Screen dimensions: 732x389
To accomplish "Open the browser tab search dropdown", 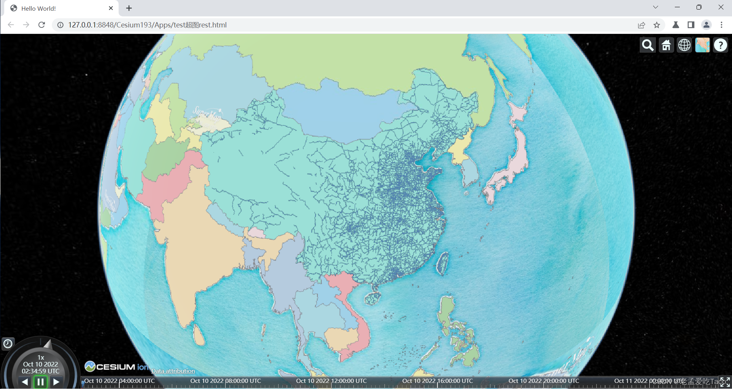I will pyautogui.click(x=655, y=7).
